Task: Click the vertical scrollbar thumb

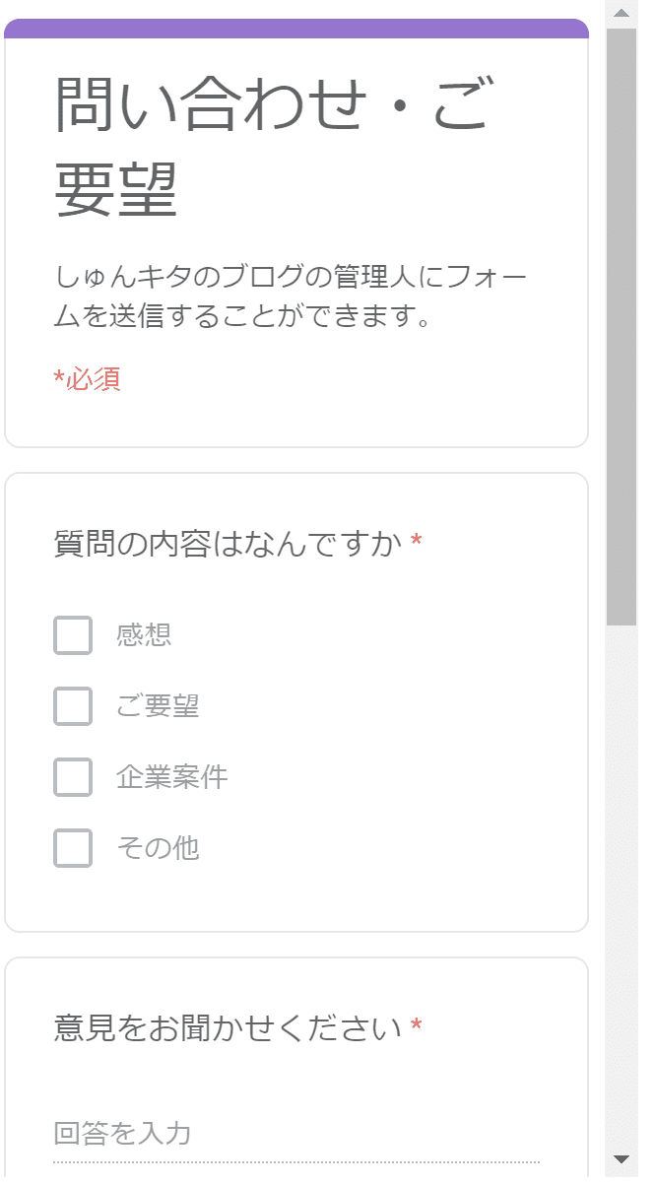Action: (x=621, y=325)
